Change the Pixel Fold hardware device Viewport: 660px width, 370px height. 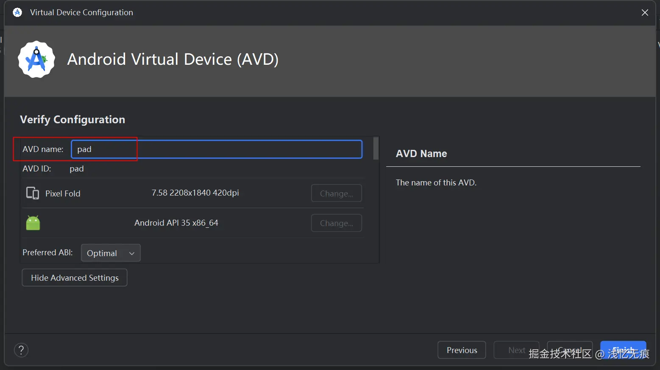(336, 193)
